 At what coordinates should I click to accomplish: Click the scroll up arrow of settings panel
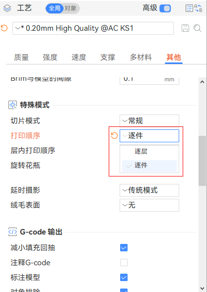tap(202, 82)
